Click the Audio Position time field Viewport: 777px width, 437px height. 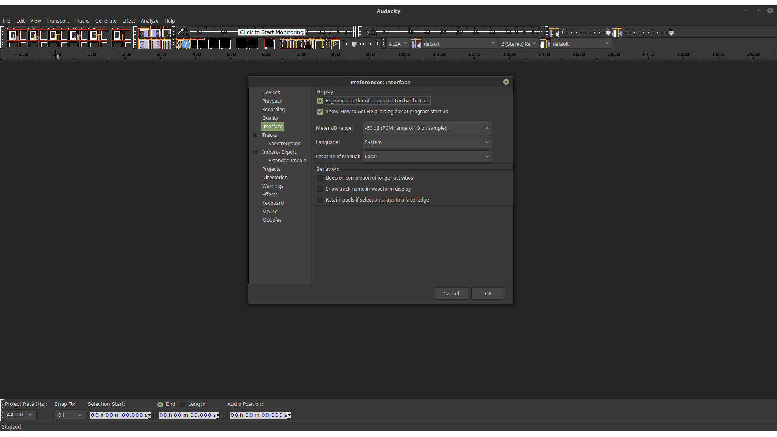(260, 415)
